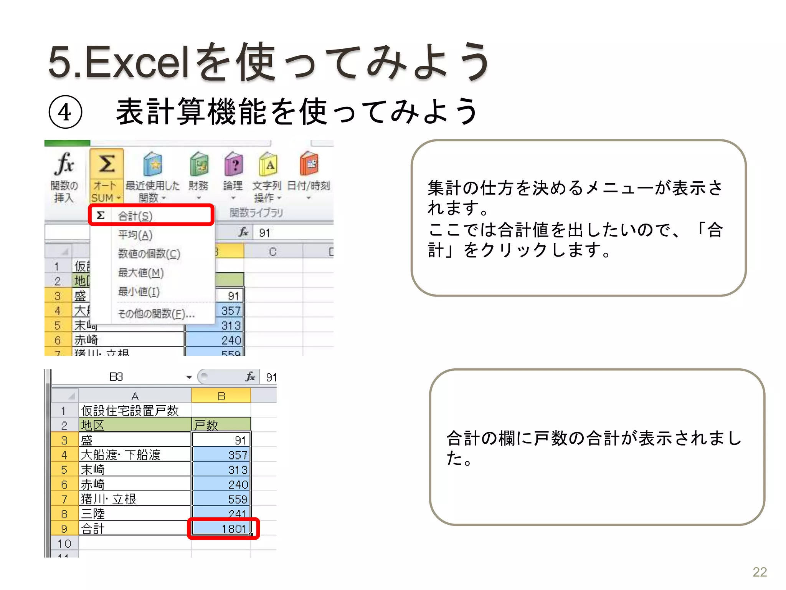The image size is (786, 590).
Task: Click cell 仮設住宅設置戸数 in lower sheet
Action: click(x=135, y=411)
